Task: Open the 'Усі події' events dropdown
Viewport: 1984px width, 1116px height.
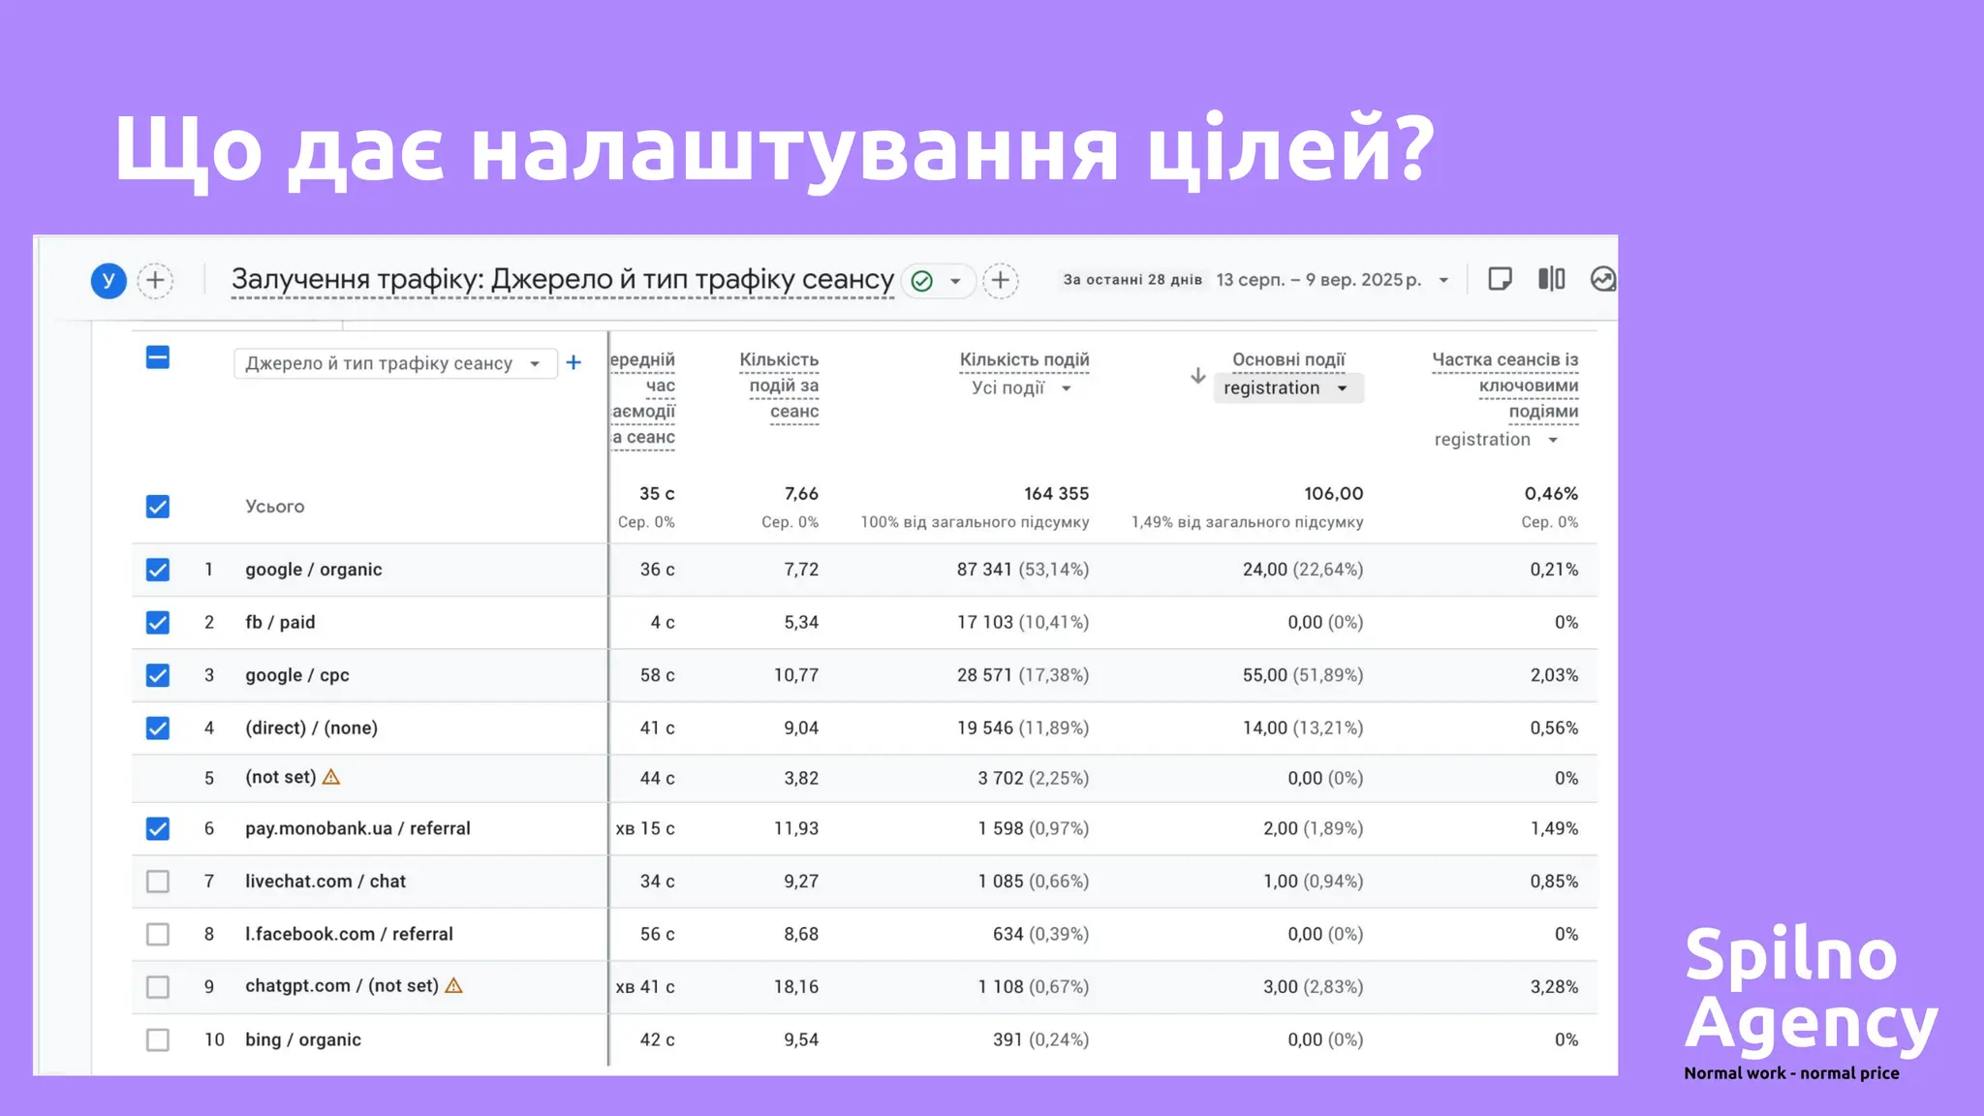Action: (x=1022, y=388)
